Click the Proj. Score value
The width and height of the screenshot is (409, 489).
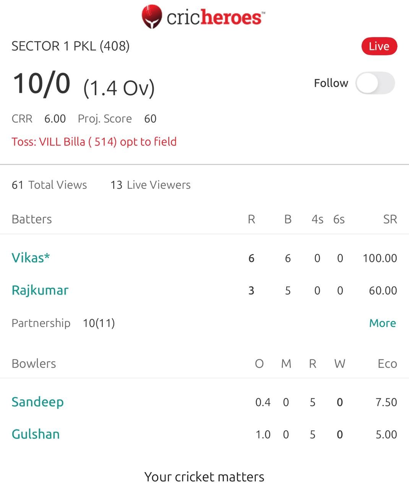pyautogui.click(x=150, y=119)
